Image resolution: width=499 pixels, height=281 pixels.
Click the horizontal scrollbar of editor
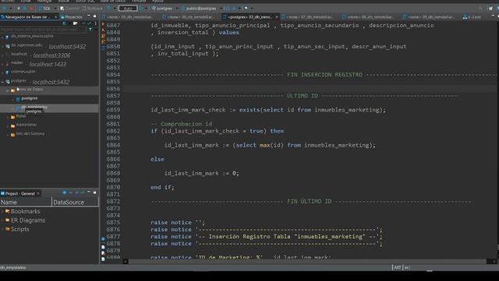pyautogui.click(x=307, y=261)
